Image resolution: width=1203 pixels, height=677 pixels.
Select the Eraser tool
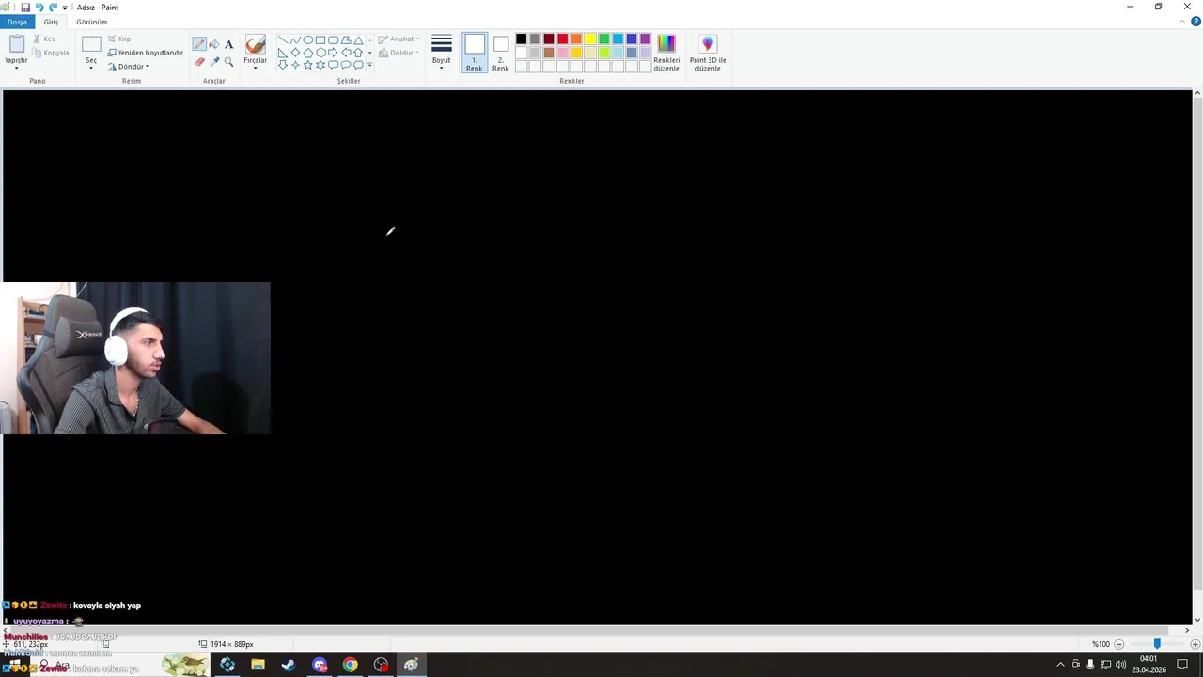pyautogui.click(x=199, y=61)
